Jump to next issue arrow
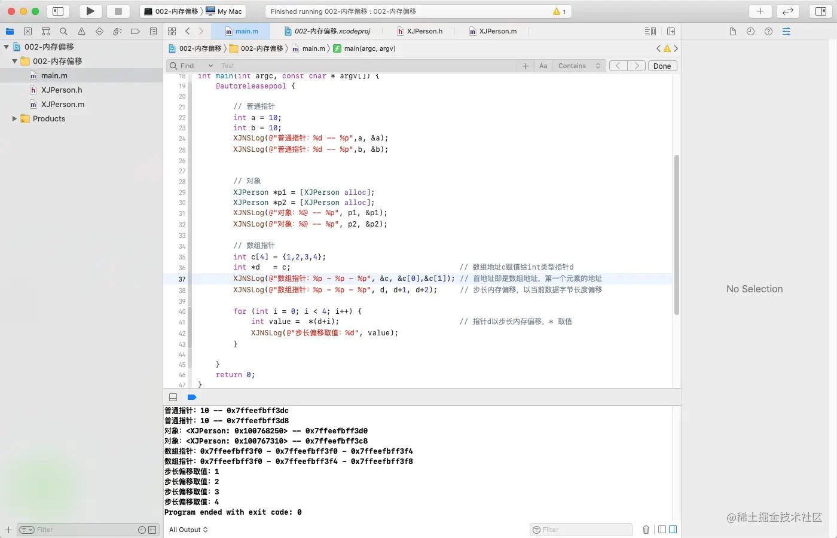Screen dimensions: 837x538 click(x=676, y=48)
